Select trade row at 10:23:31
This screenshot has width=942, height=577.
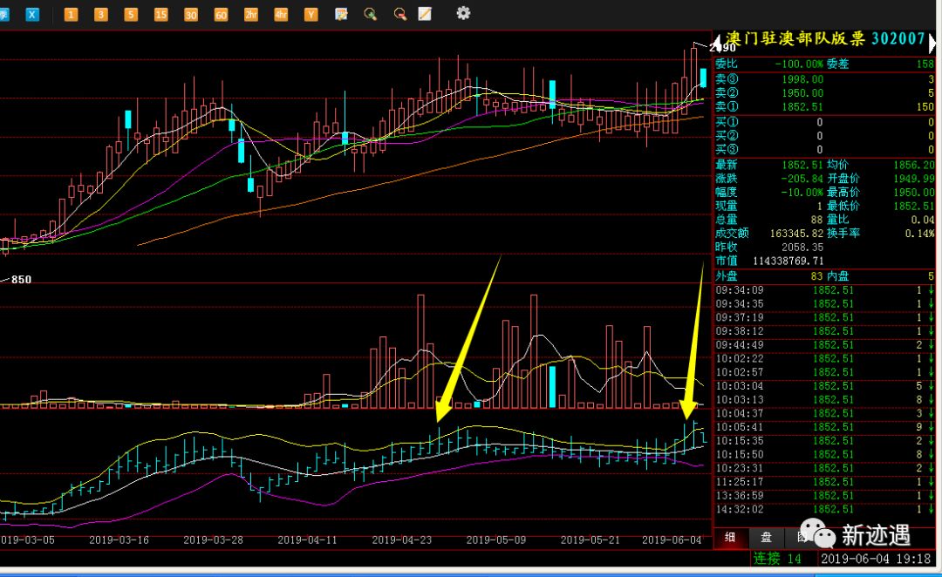824,468
